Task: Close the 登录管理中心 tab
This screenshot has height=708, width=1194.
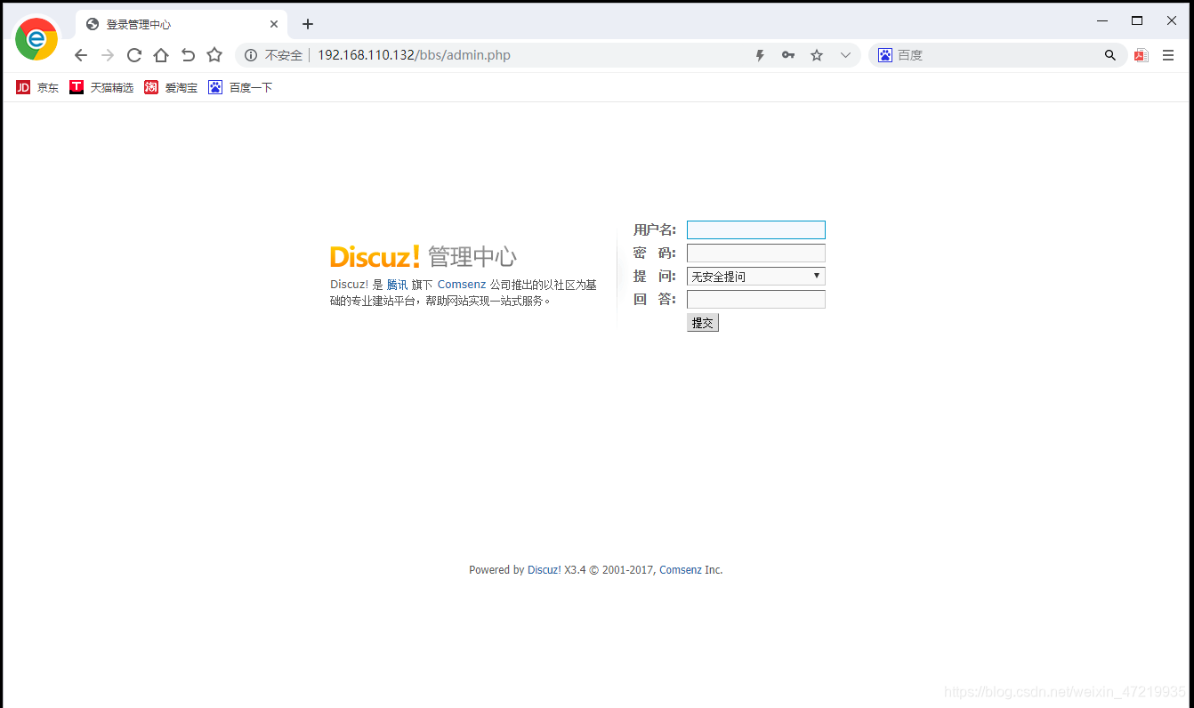Action: (274, 24)
